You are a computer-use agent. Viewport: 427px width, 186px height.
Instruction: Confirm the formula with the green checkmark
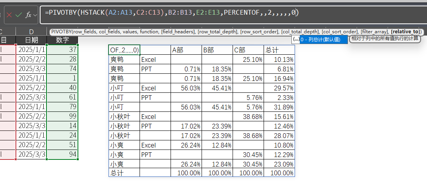point(19,15)
